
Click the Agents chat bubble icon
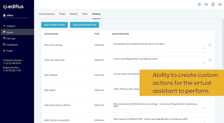point(4,32)
